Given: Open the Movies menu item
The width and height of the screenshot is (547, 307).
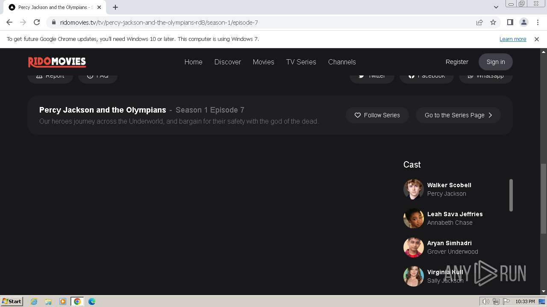Looking at the screenshot, I should coord(264,62).
